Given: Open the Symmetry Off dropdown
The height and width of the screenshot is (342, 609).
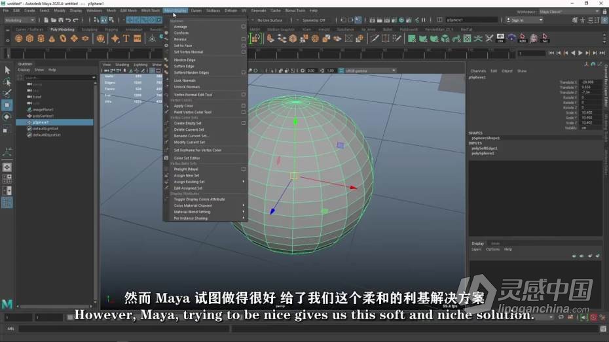Looking at the screenshot, I should 314,20.
